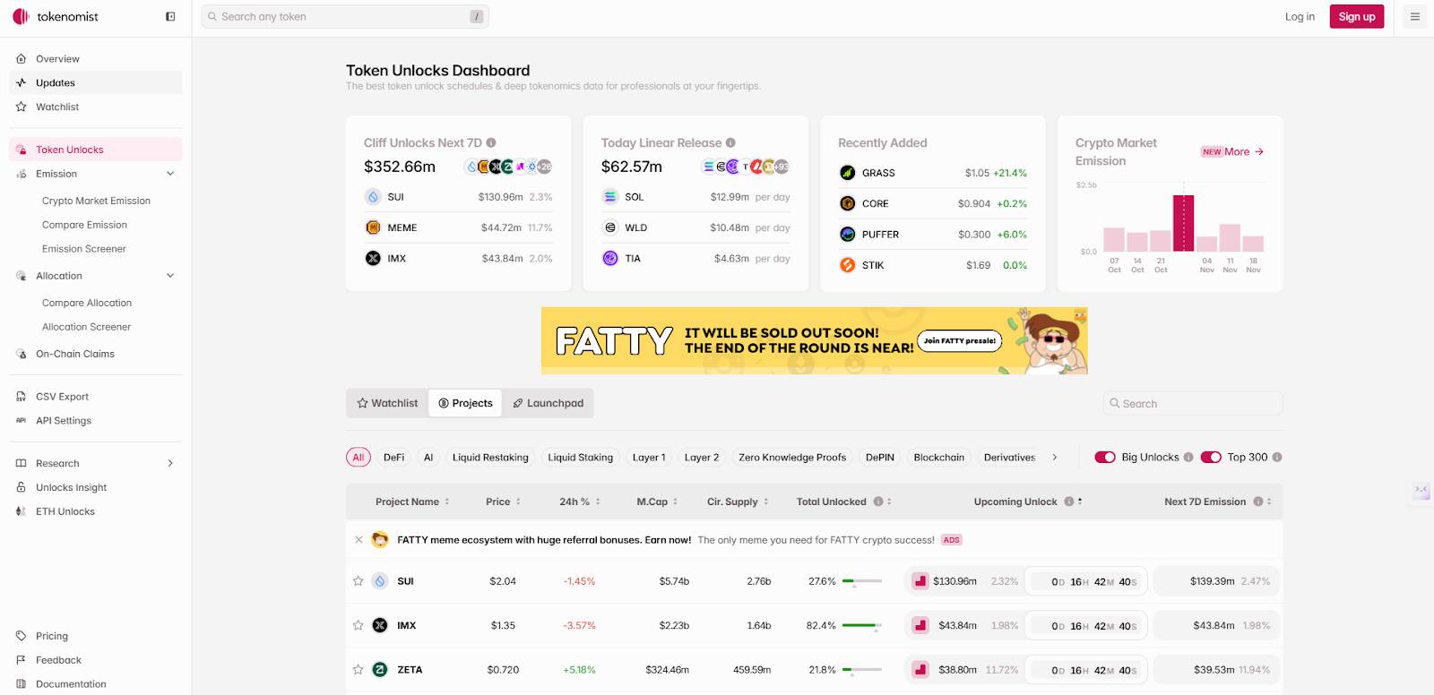Click IMX total unlocked progress bar
Viewport: 1434px width, 695px height.
pos(862,625)
